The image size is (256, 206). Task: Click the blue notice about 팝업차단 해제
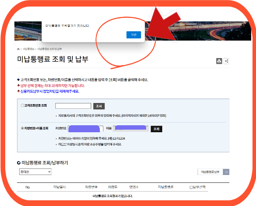click(x=50, y=91)
